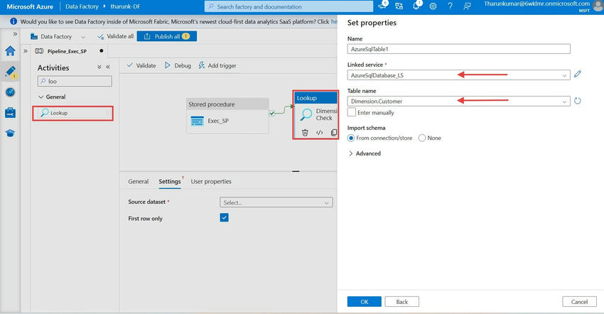Click the Data Factory breadcrumb
The width and height of the screenshot is (604, 314).
point(82,6)
